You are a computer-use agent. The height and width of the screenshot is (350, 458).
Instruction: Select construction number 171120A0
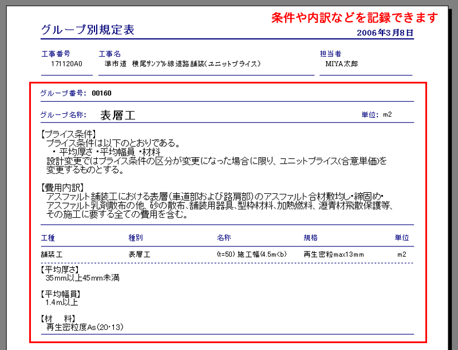[66, 63]
